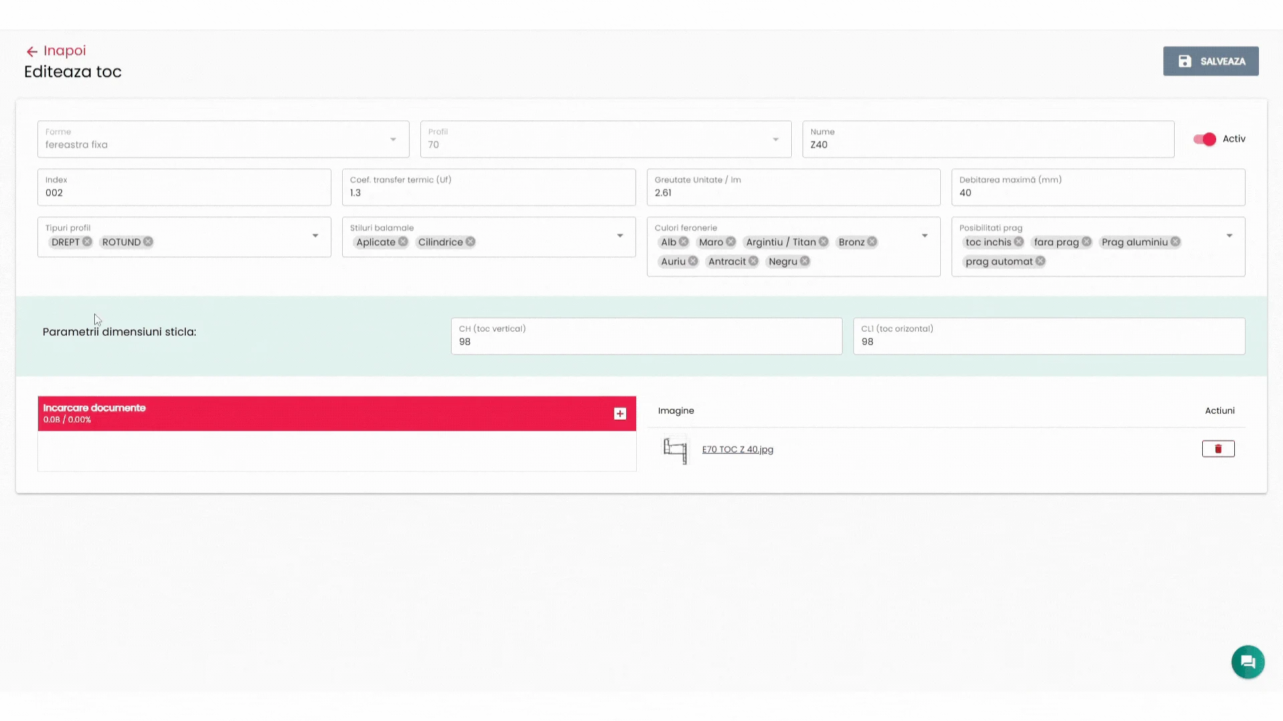Open the Stiluri balamale dropdown arrow
The image size is (1283, 721).
pos(620,236)
